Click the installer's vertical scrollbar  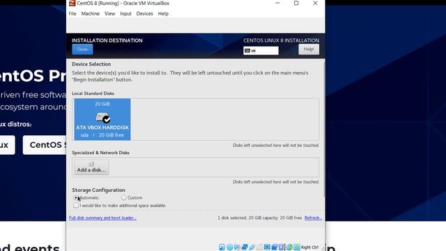(324, 128)
